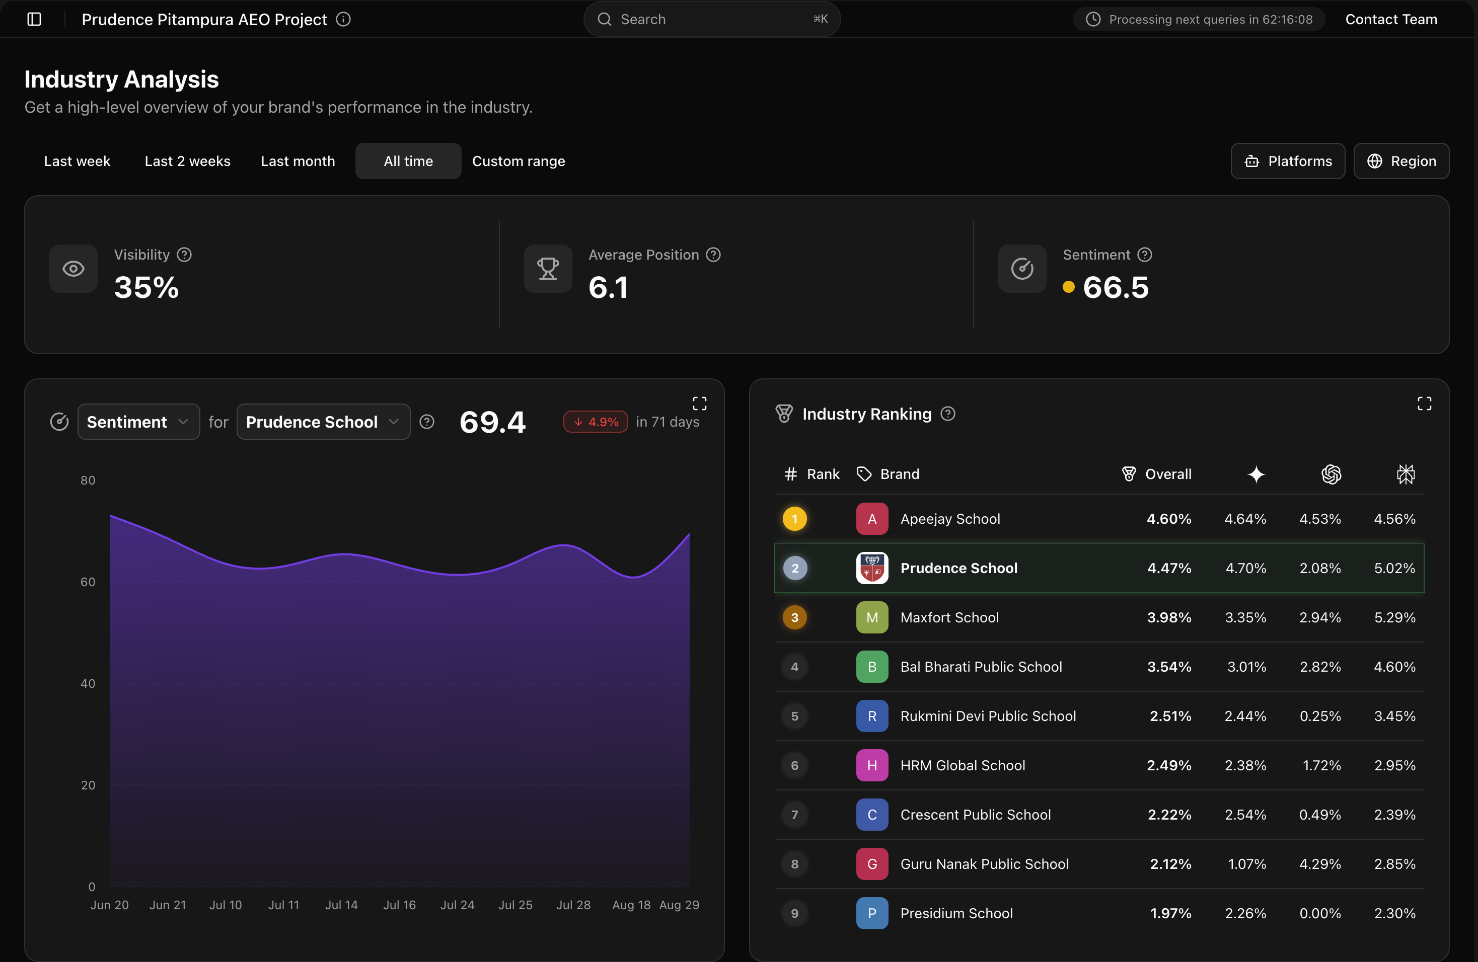Click the trophy Average Position icon tile

(548, 269)
